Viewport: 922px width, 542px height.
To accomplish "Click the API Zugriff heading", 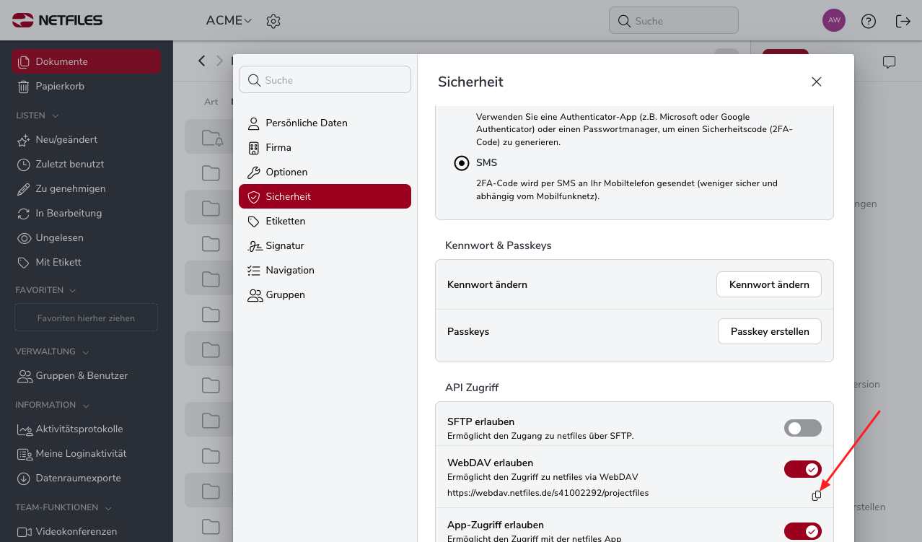I will tap(472, 388).
